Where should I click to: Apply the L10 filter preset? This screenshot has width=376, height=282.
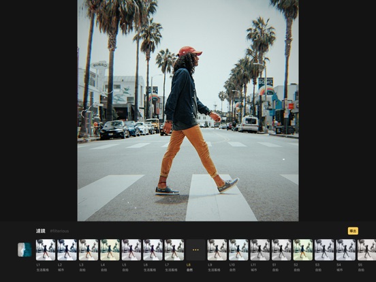(238, 249)
